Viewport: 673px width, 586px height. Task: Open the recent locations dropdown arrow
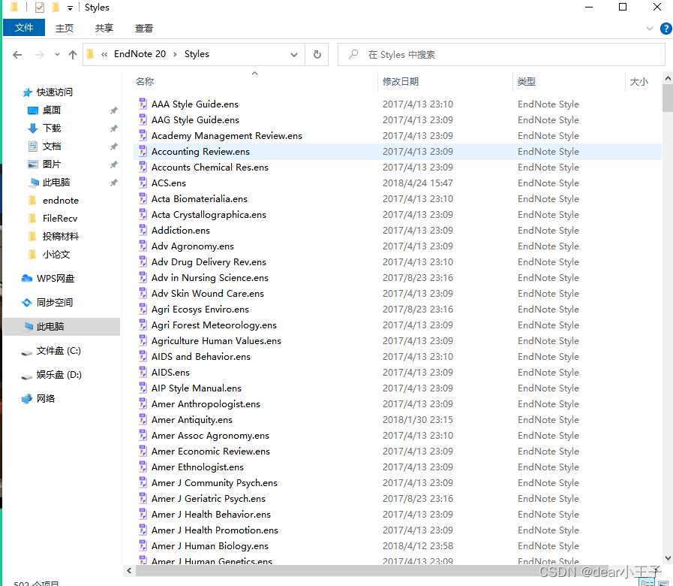click(57, 55)
